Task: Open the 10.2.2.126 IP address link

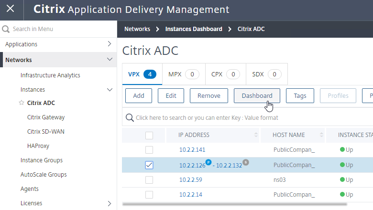Action: [192, 165]
